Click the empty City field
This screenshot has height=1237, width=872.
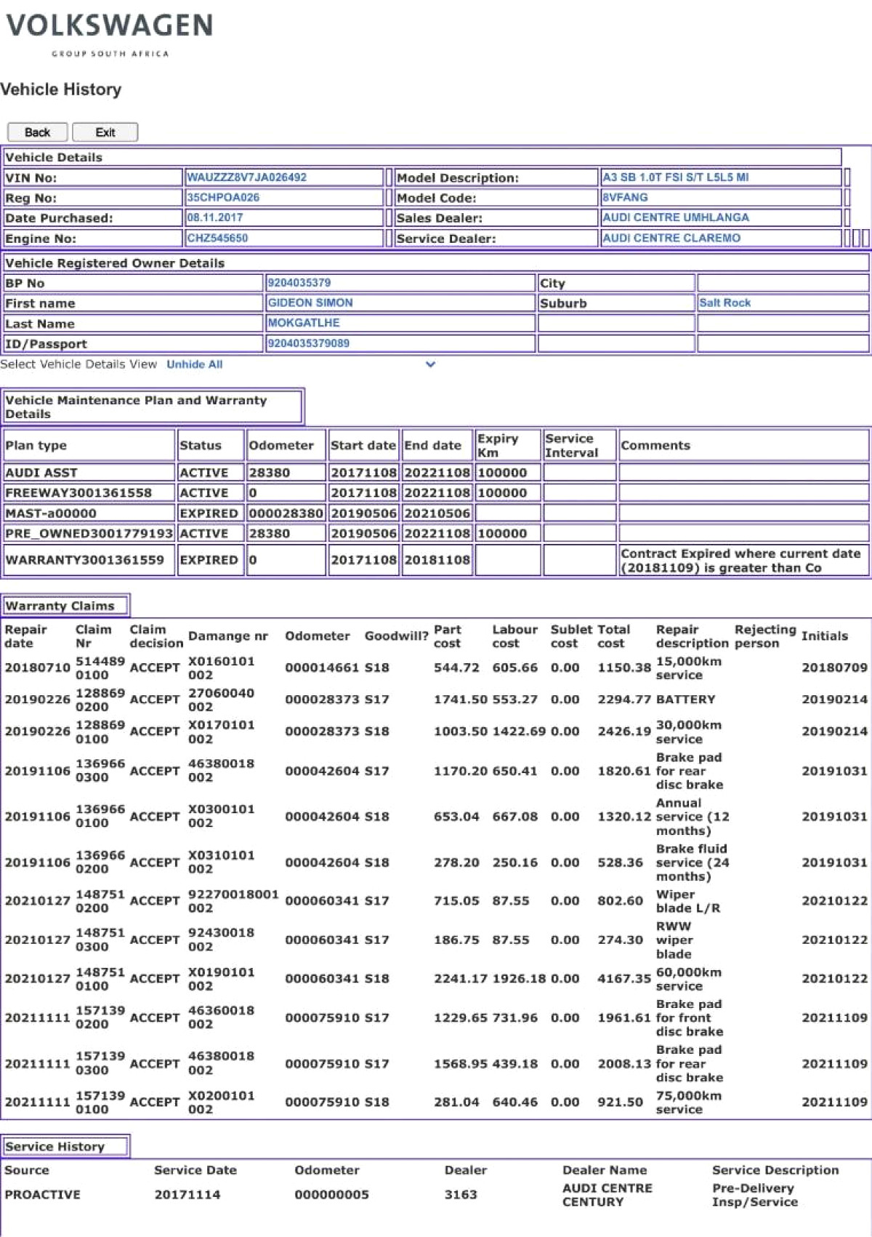(783, 283)
